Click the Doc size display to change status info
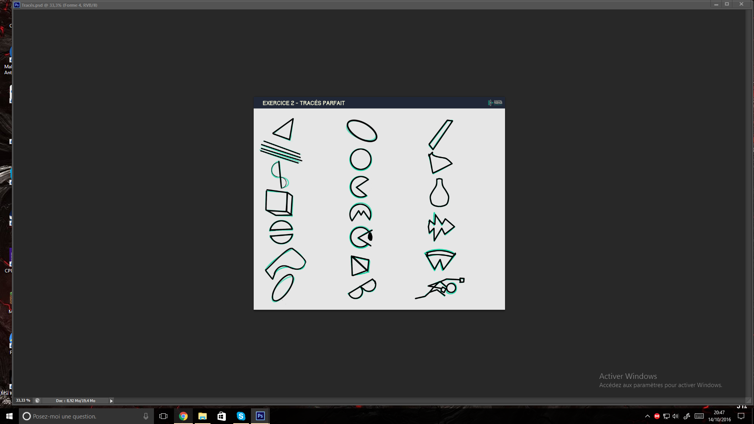This screenshot has width=754, height=424. [75, 400]
